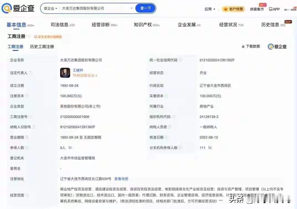Click the help icon next to 工商注册 heading
Screen dimensions: 297x209
click(x=29, y=37)
